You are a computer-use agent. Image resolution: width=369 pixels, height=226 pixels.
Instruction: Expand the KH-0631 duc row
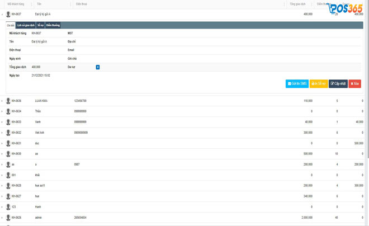click(x=2, y=143)
